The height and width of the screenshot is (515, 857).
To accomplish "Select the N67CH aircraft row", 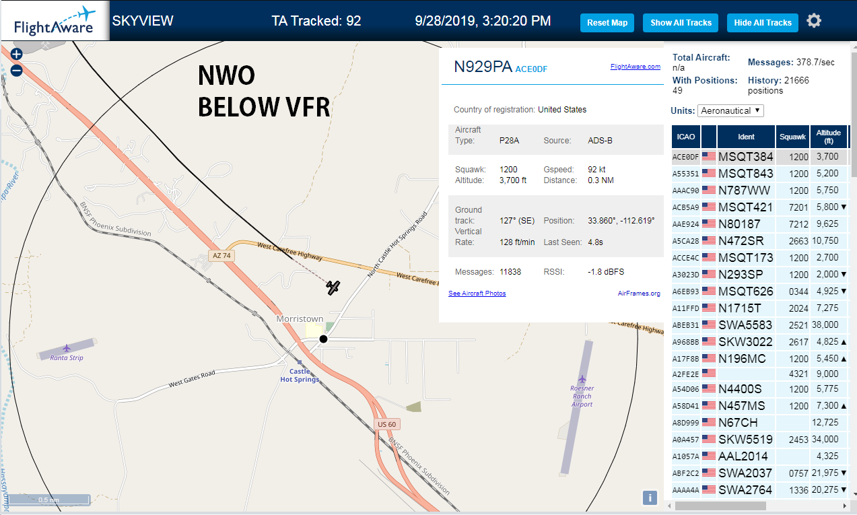I will [760, 423].
